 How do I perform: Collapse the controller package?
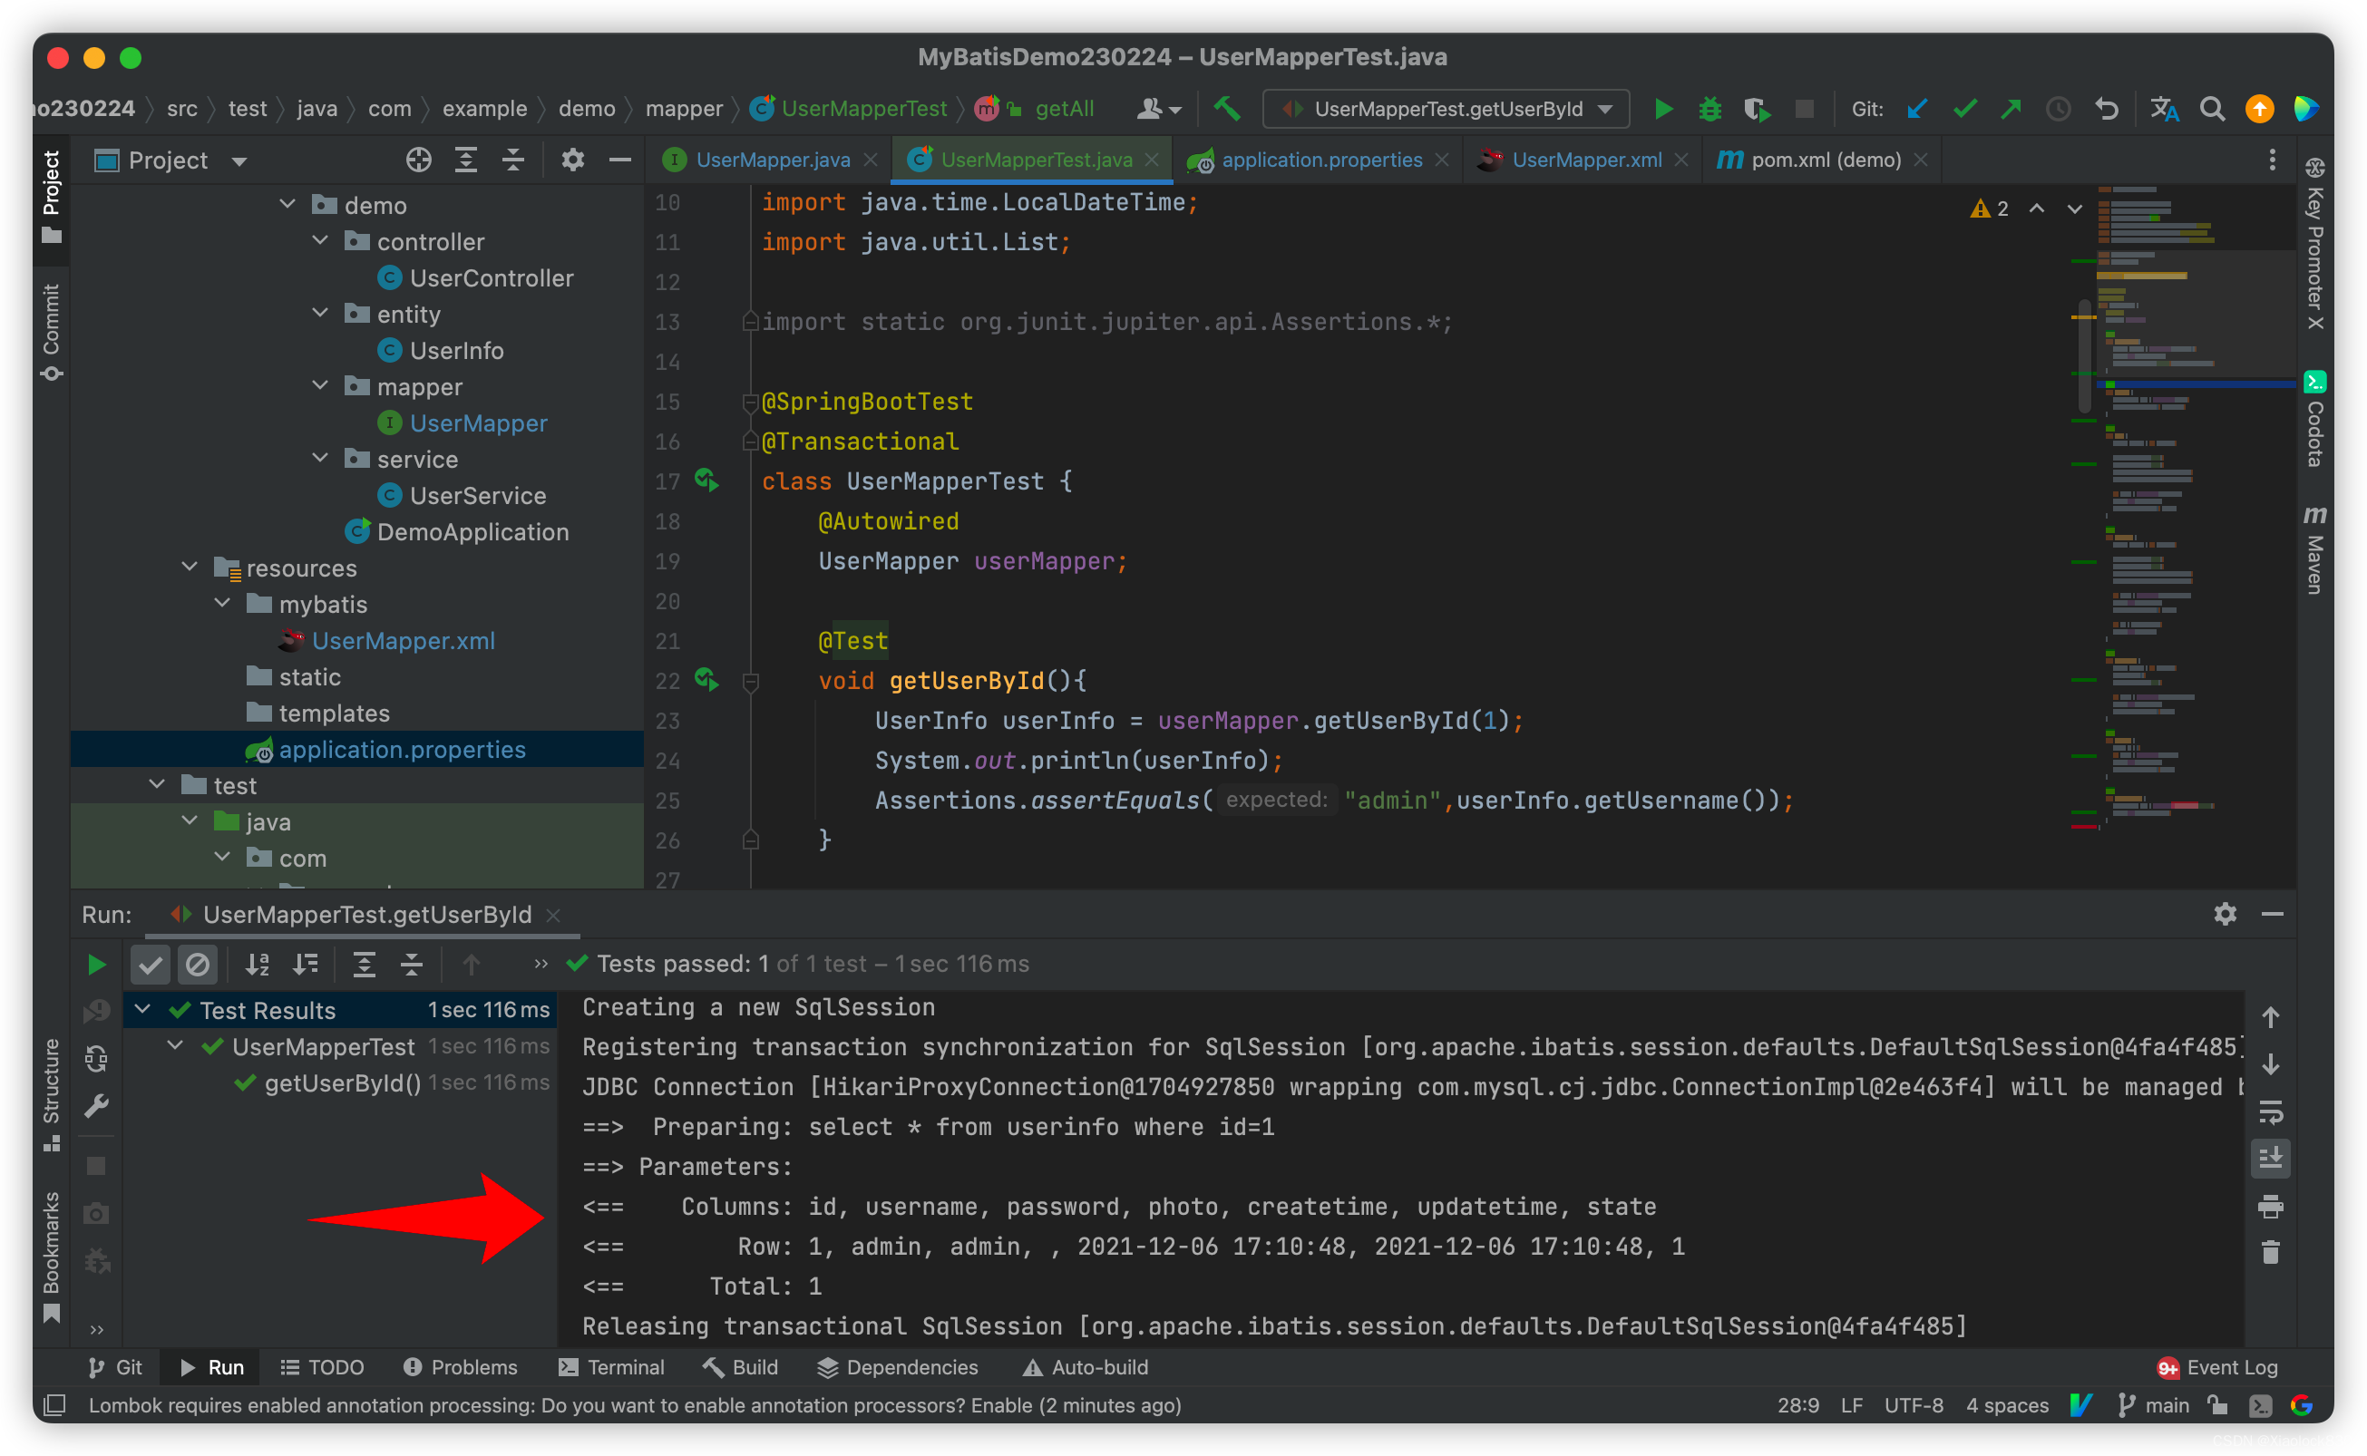tap(320, 241)
